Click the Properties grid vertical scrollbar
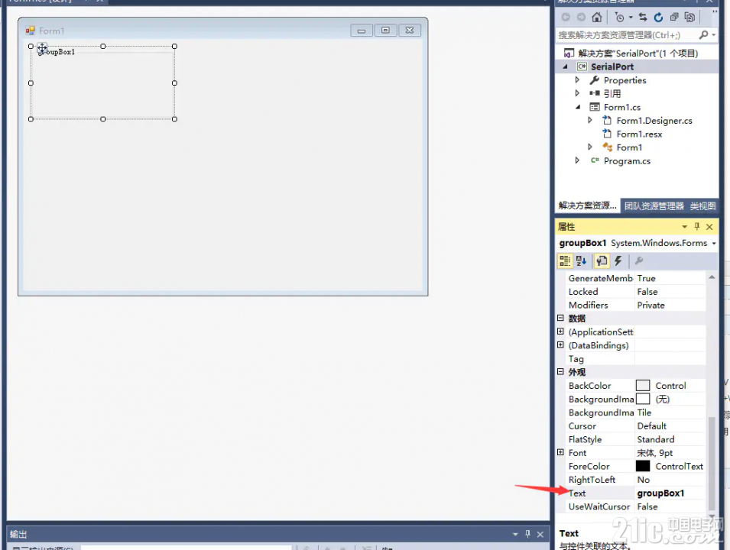 pyautogui.click(x=712, y=463)
